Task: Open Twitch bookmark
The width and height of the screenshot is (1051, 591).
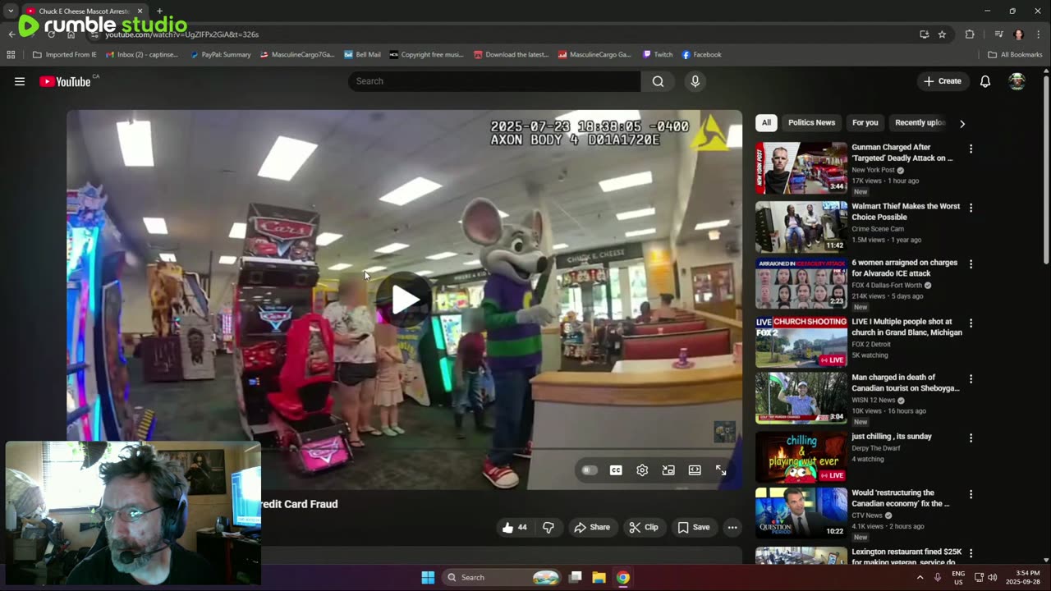Action: 658,55
